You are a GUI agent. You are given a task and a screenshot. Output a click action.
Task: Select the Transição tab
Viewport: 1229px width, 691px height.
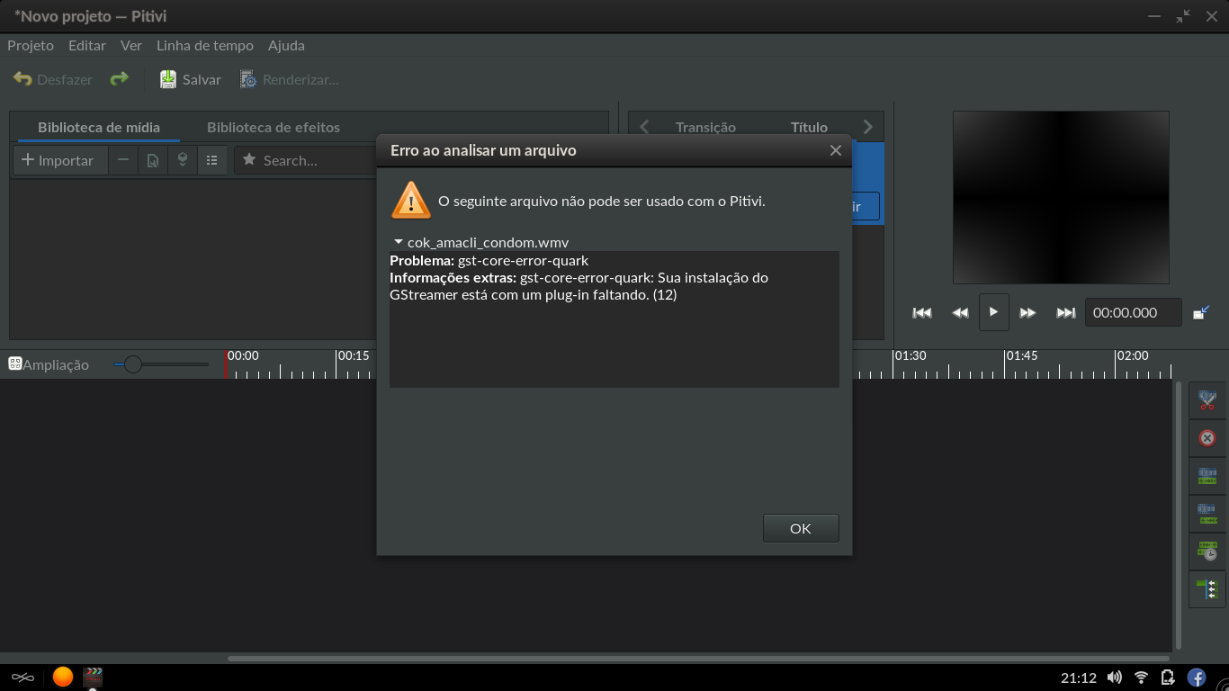[x=705, y=127]
